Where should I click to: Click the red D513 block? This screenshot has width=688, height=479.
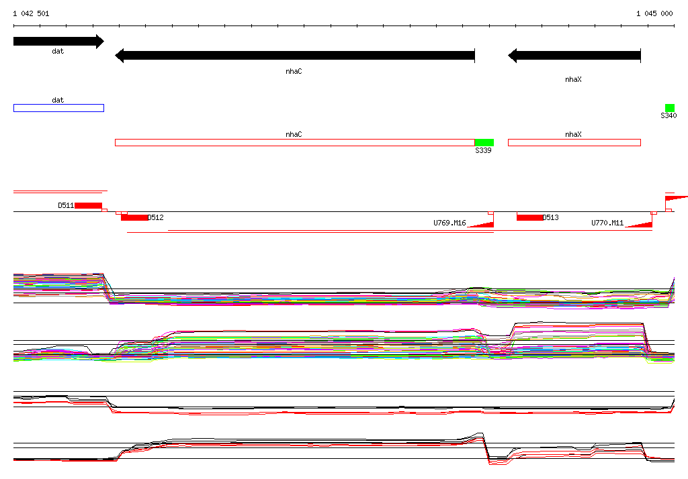pos(529,218)
